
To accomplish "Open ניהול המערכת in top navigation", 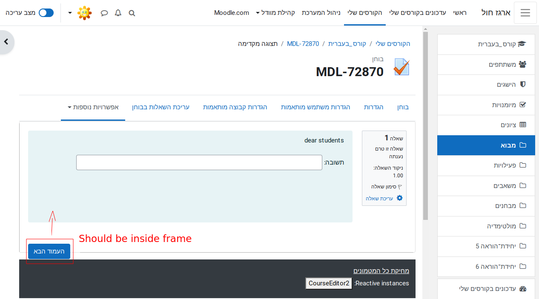I will click(x=321, y=13).
